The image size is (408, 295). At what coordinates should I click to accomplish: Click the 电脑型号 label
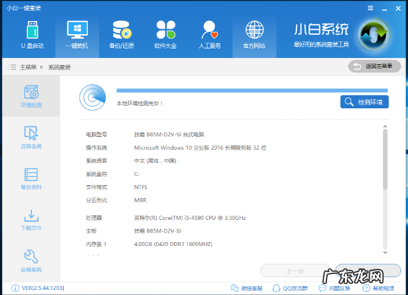pos(96,134)
